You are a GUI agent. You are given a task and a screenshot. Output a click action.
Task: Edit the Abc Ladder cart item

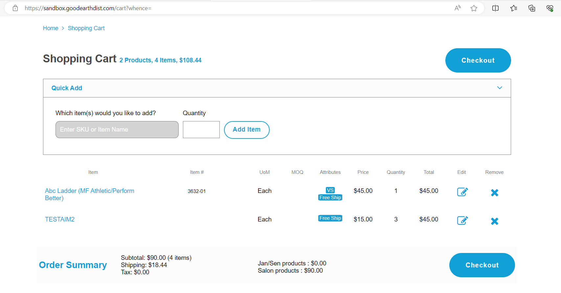[462, 192]
